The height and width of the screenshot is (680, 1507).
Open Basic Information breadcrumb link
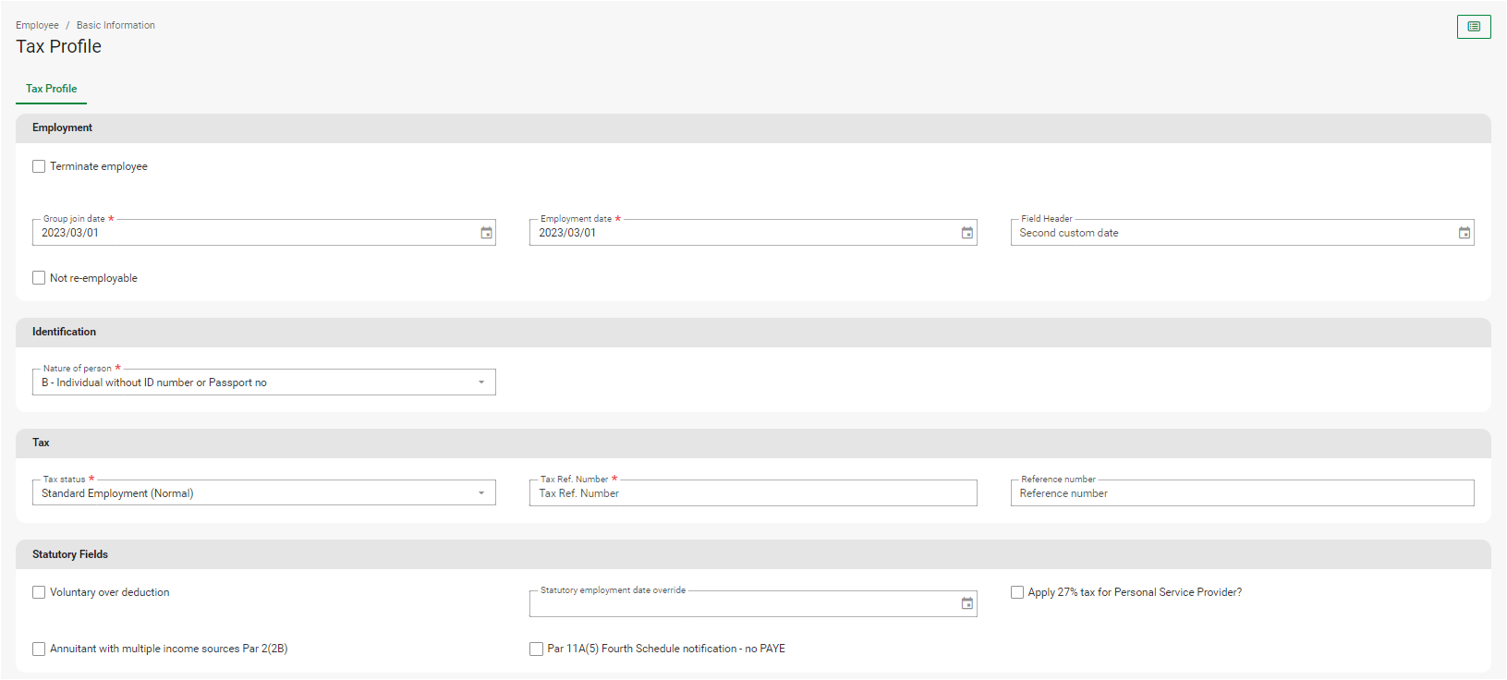click(x=115, y=25)
